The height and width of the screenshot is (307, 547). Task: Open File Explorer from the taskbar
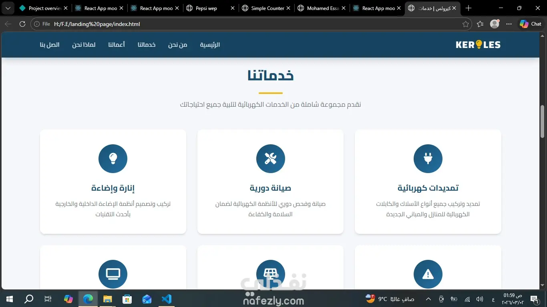click(107, 299)
